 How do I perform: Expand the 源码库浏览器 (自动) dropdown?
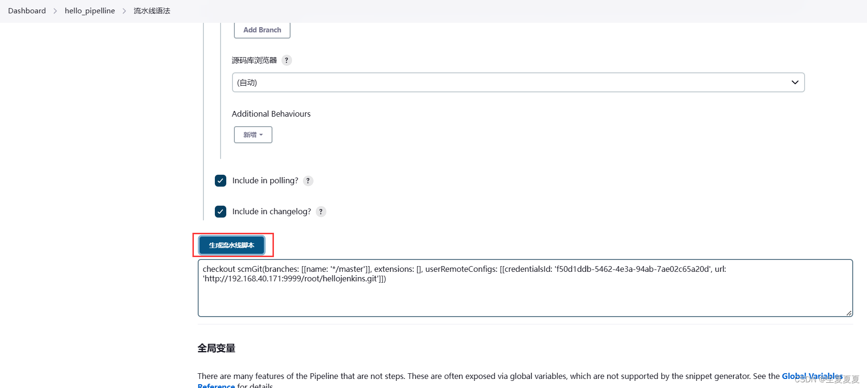(518, 82)
